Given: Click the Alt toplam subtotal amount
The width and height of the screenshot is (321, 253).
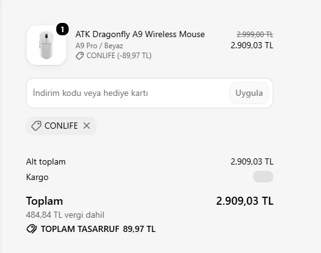Looking at the screenshot, I should [x=252, y=161].
